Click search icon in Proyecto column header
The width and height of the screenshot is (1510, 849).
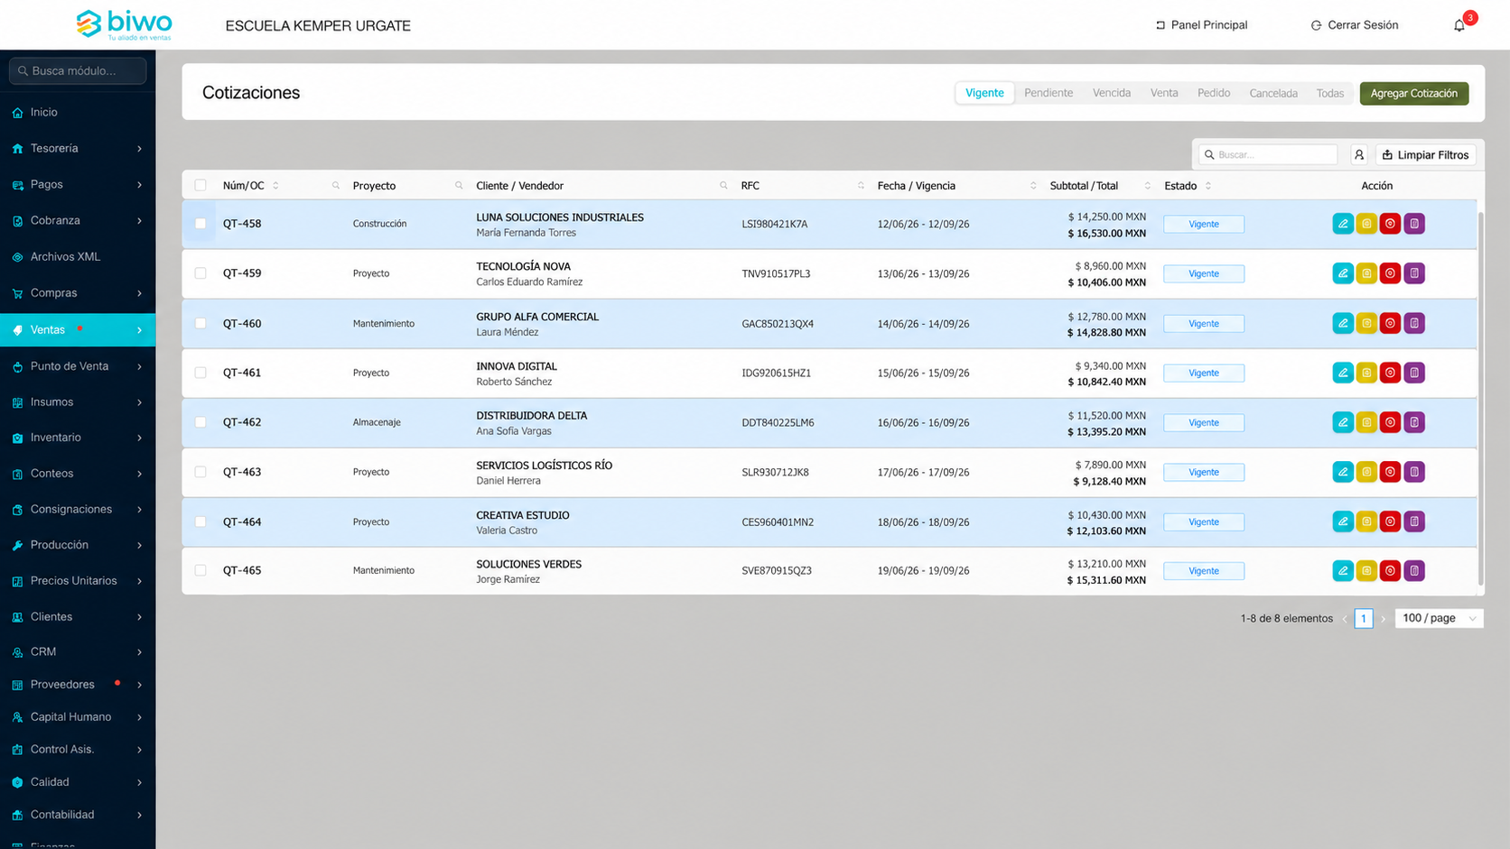[x=459, y=186]
